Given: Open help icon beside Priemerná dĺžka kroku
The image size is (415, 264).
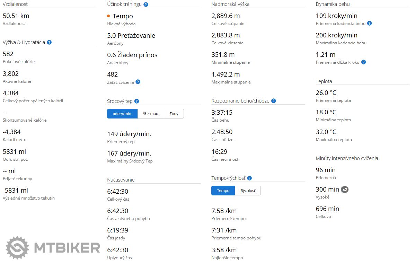Looking at the screenshot, I should pos(363,62).
